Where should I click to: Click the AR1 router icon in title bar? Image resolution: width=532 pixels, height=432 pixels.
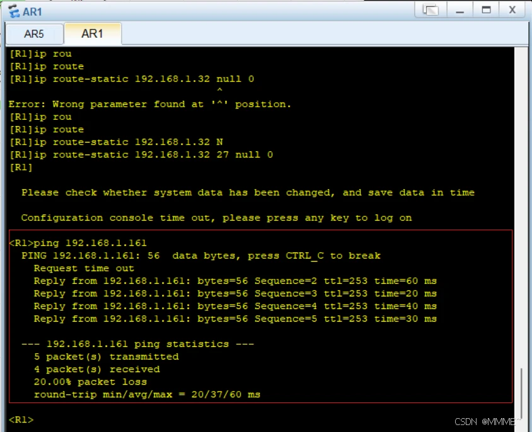pyautogui.click(x=13, y=11)
